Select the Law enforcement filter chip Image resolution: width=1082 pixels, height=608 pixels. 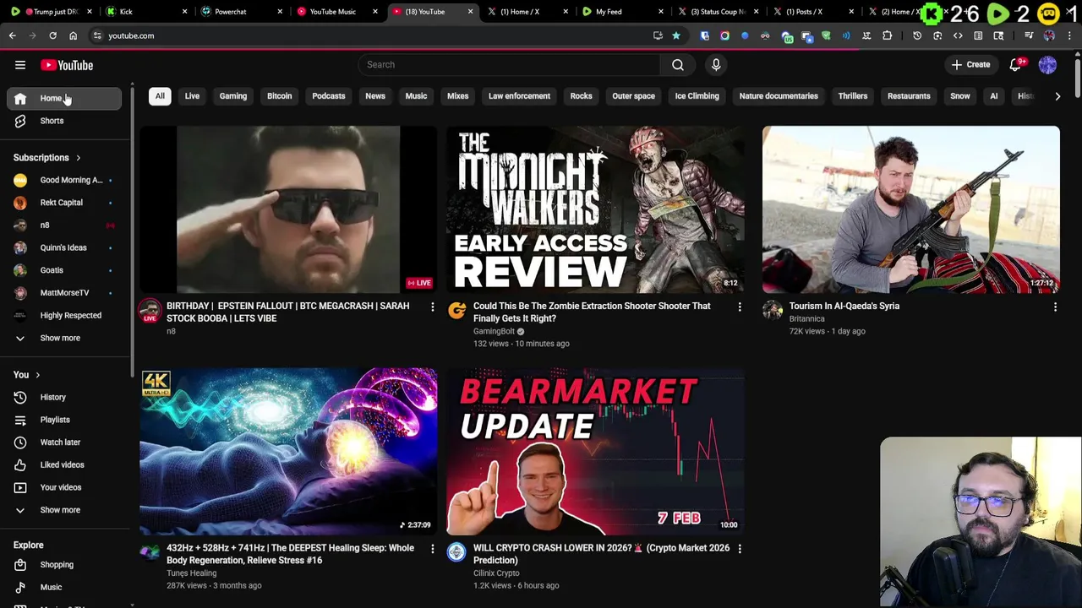point(519,96)
